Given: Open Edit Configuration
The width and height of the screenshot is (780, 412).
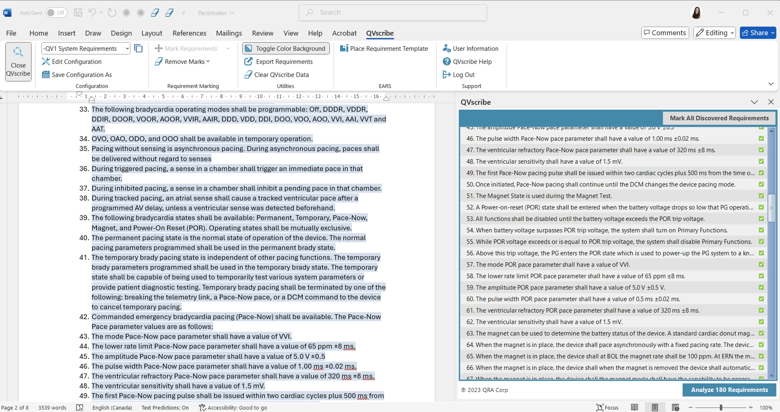Looking at the screenshot, I should pyautogui.click(x=72, y=62).
